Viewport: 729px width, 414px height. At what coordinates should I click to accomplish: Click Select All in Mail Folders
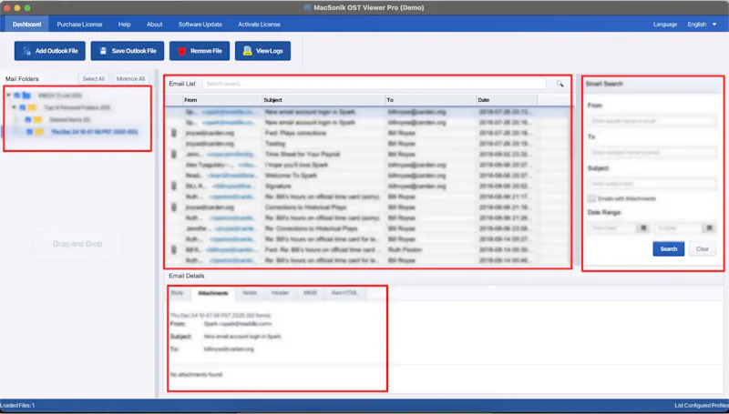tap(94, 79)
